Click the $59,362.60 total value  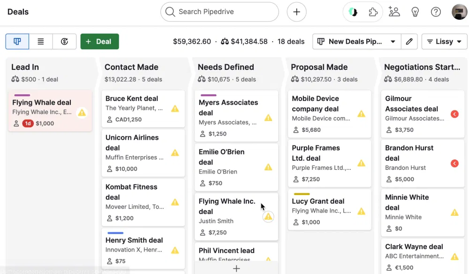point(192,42)
